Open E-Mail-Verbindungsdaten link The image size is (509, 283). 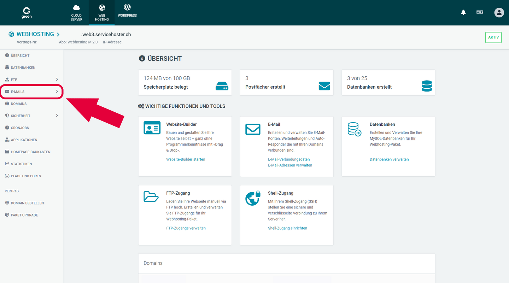click(x=289, y=159)
